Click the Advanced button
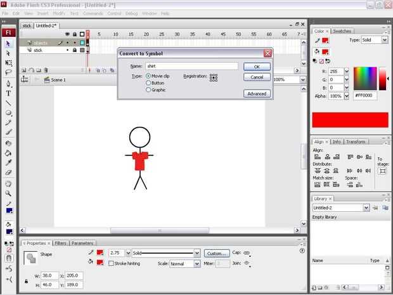Viewport: 393px width, 295px height. click(257, 93)
